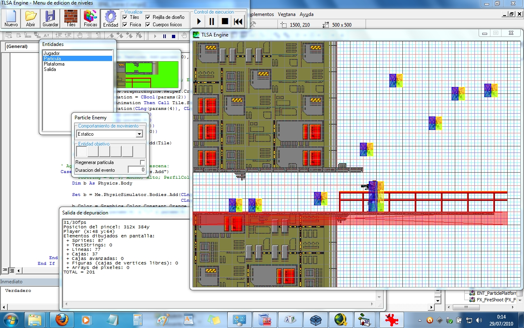
Task: Uncheck the Cuerpos fisicos checkbox
Action: 148,25
